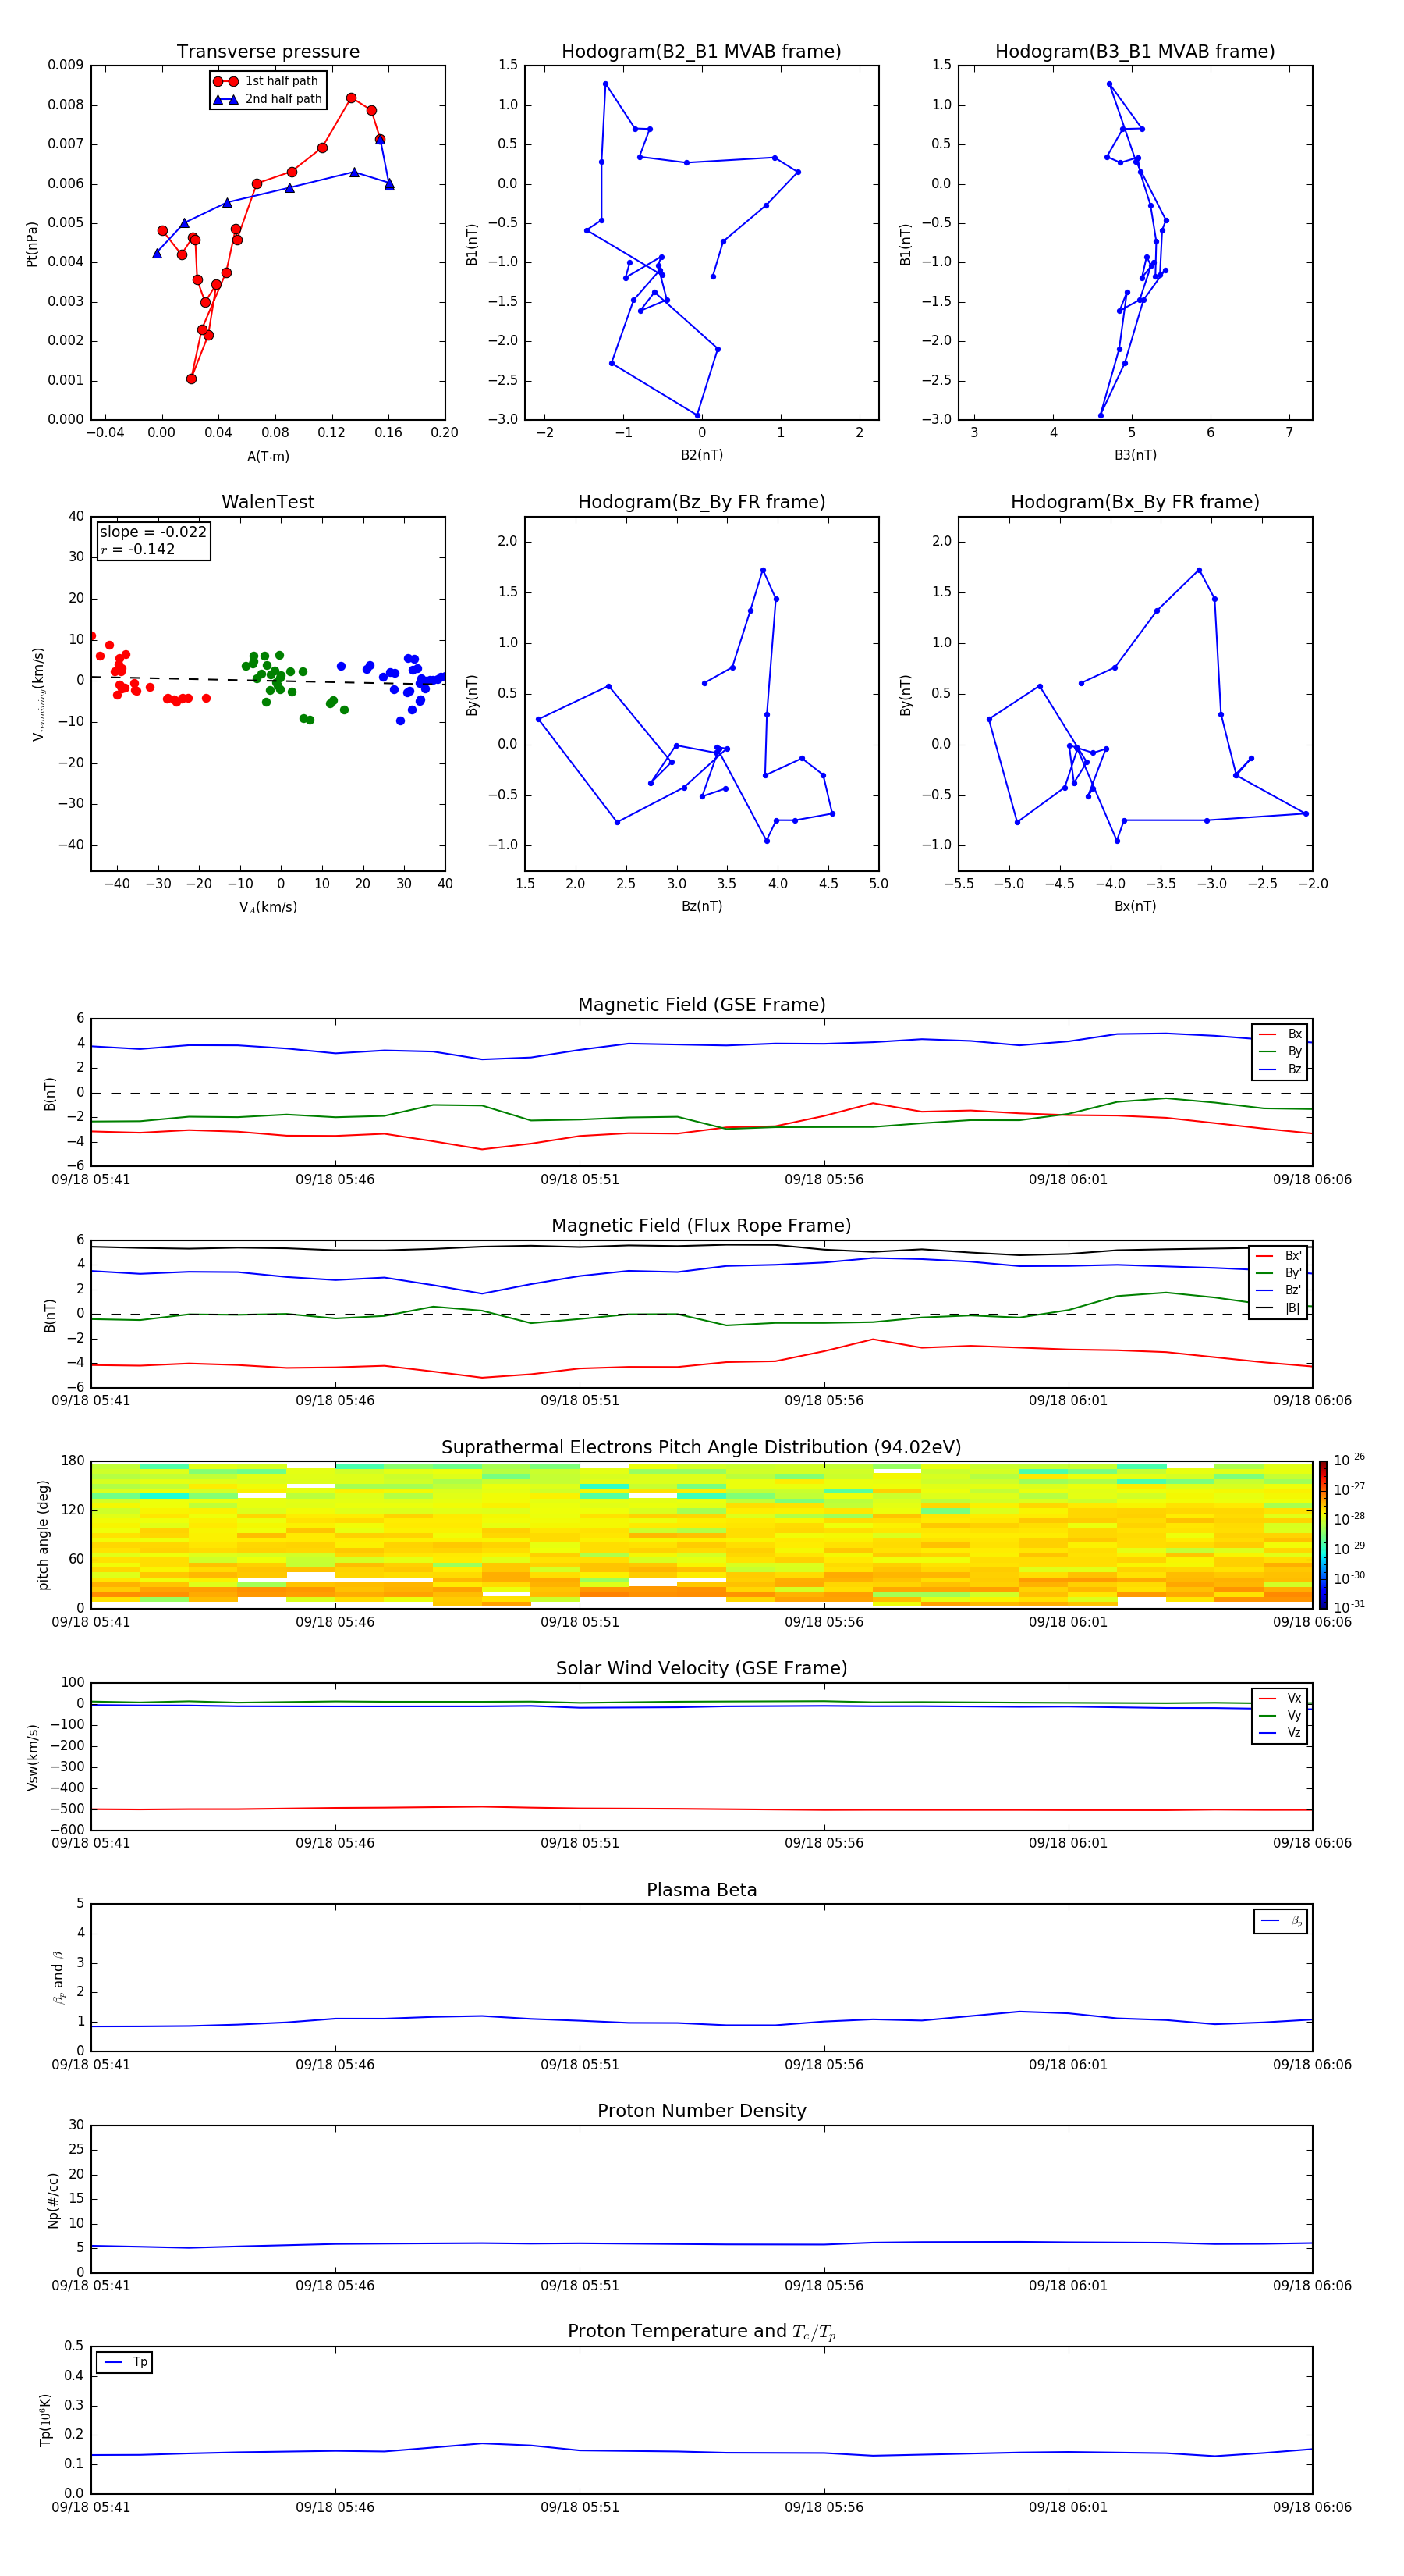This screenshot has width=1404, height=2576.
Task: Click 'slope = -0.022' annotation text
Action: coord(153,532)
